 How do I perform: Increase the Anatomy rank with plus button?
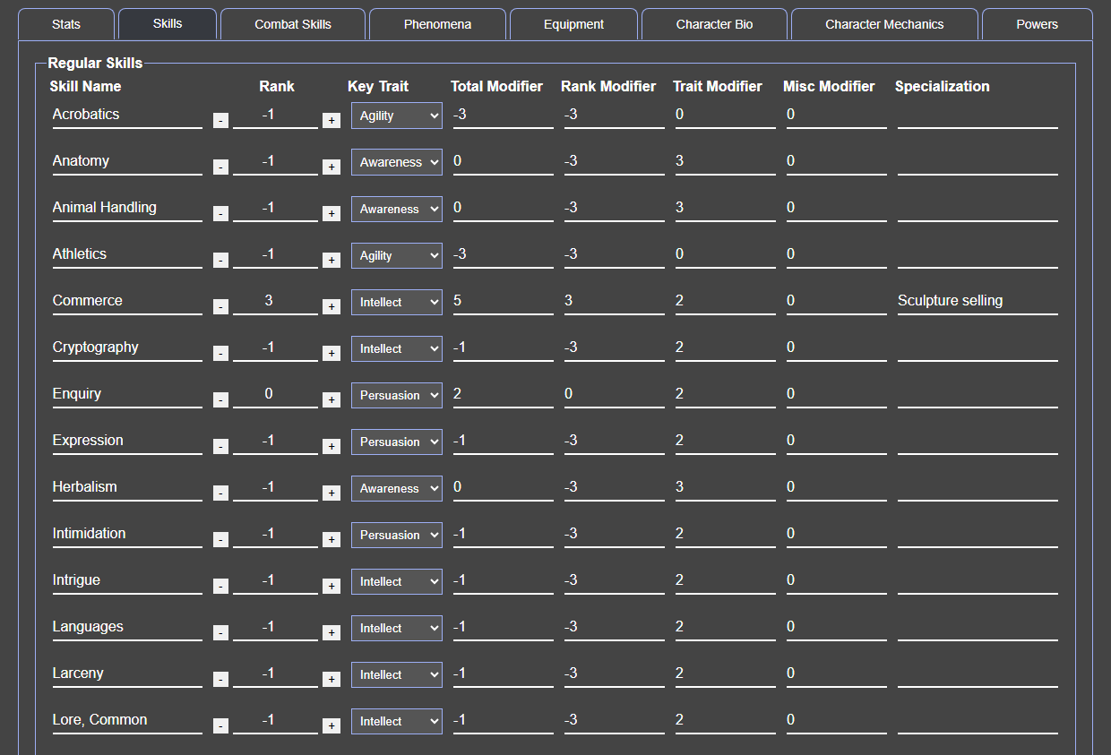(332, 167)
